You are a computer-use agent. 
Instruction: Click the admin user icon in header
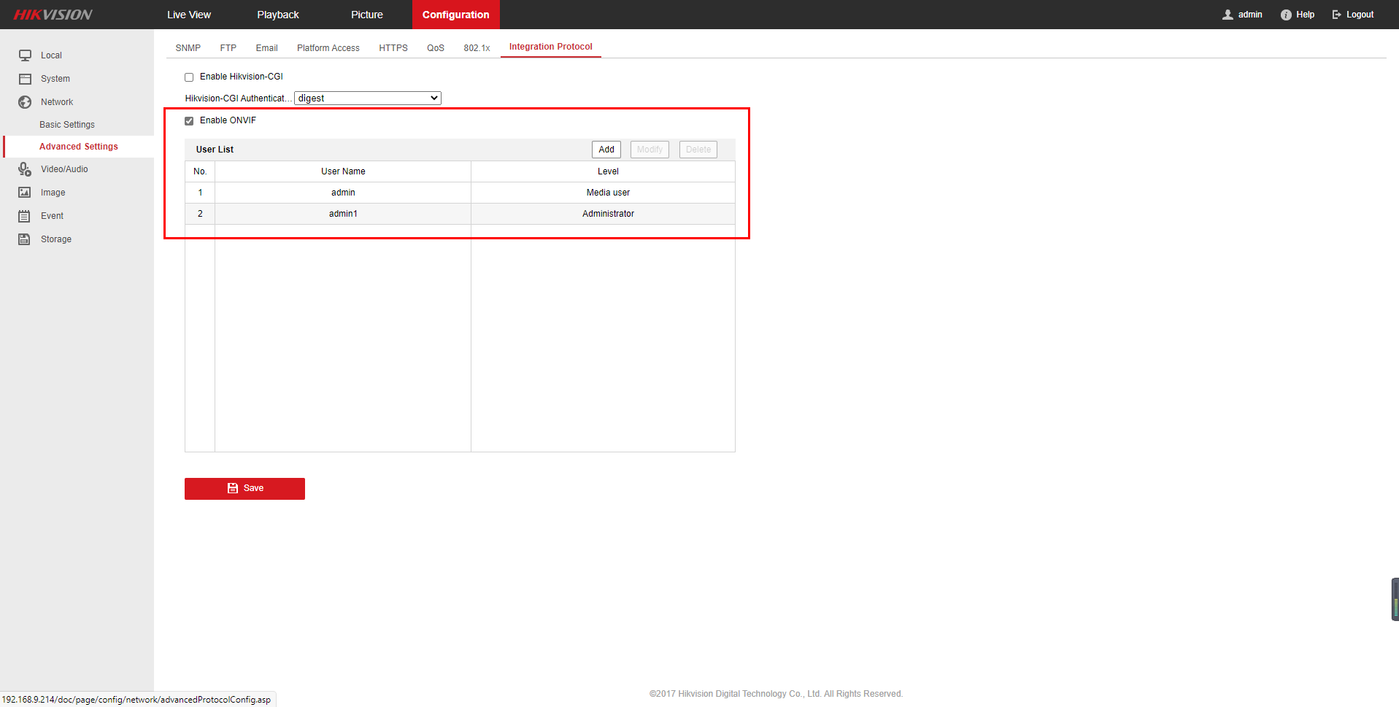[1228, 15]
